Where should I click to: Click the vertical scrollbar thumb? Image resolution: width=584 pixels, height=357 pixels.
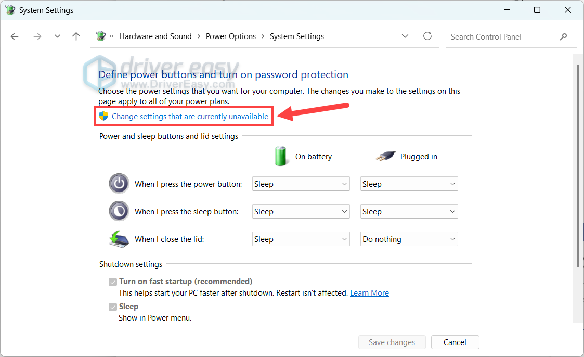tap(578, 166)
